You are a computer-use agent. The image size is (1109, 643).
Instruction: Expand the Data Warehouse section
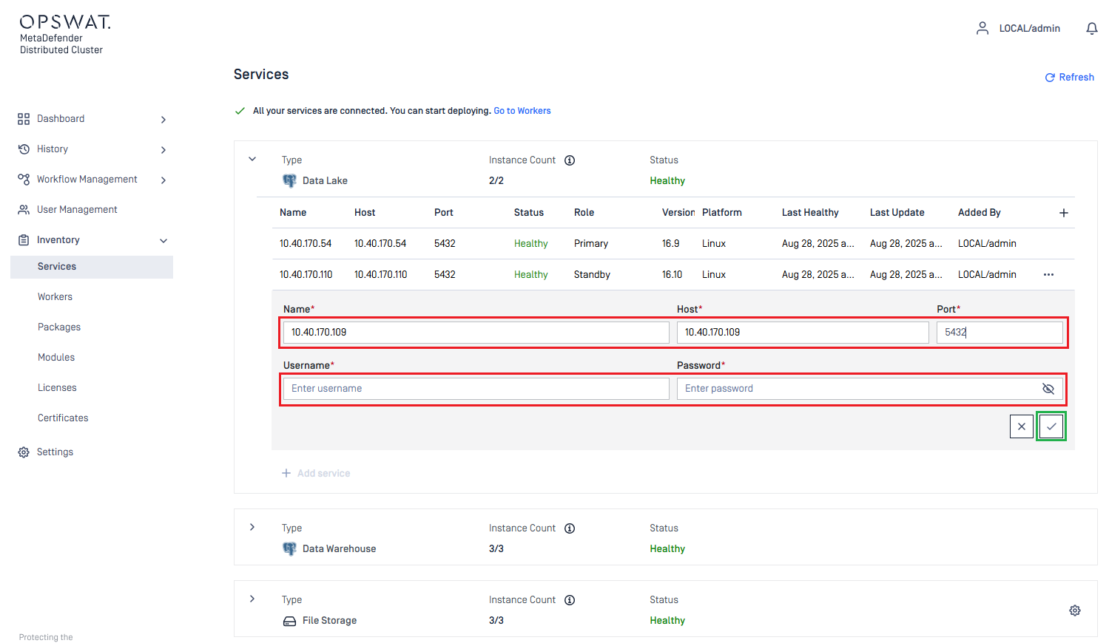pyautogui.click(x=252, y=528)
